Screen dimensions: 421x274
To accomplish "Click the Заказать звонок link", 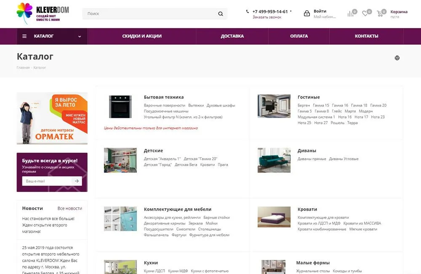I will (267, 17).
